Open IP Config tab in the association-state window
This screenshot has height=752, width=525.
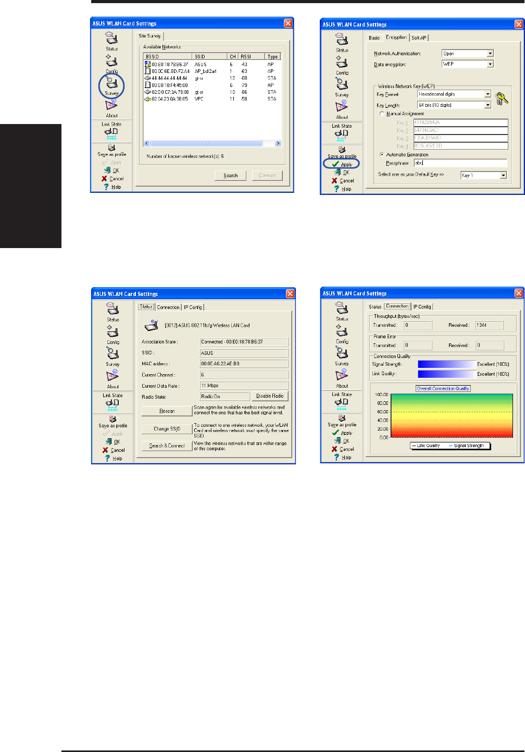coord(193,307)
